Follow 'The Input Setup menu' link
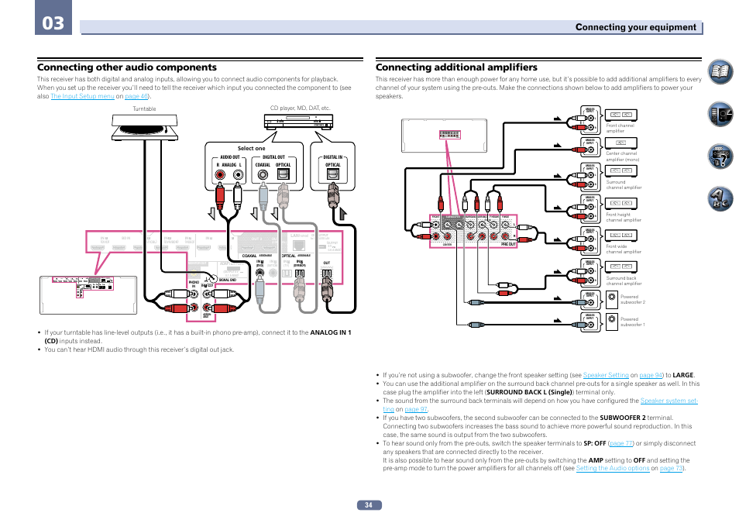The image size is (739, 523). point(82,96)
